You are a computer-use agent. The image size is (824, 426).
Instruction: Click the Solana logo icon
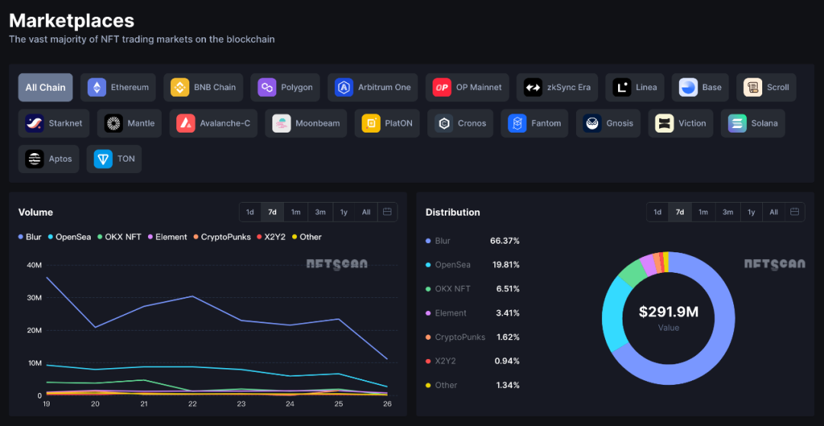[x=737, y=123]
